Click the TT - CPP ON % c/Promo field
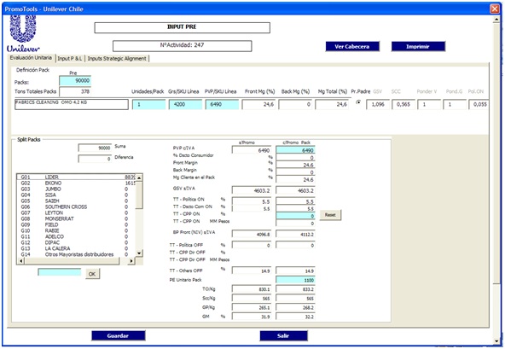 point(295,216)
